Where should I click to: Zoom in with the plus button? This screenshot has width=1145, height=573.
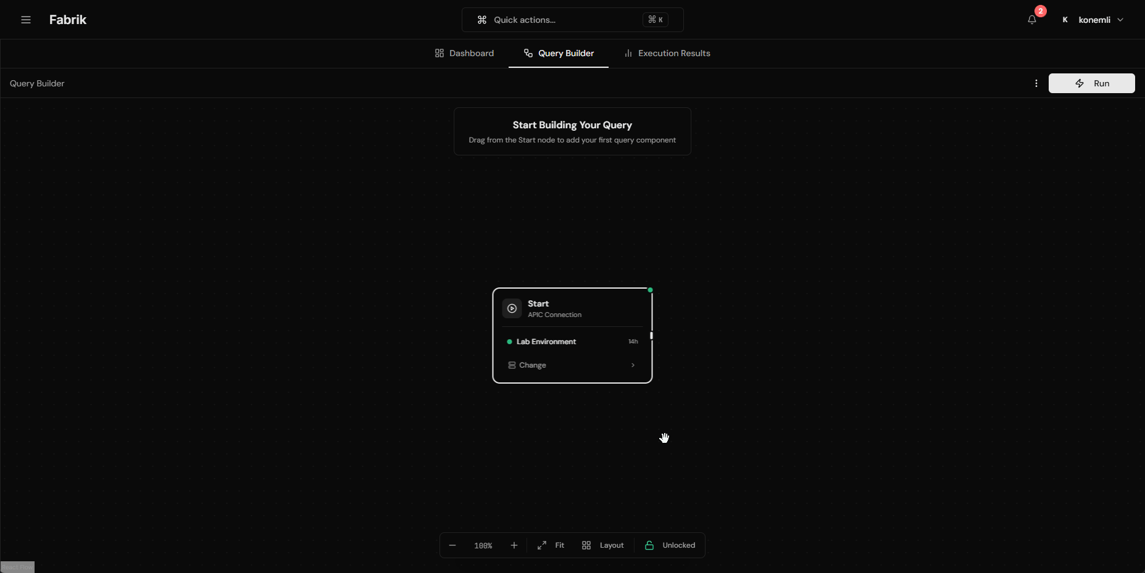pyautogui.click(x=514, y=545)
